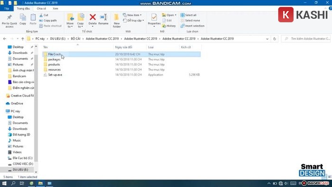Click File Explorer on taskbar

coord(40,183)
